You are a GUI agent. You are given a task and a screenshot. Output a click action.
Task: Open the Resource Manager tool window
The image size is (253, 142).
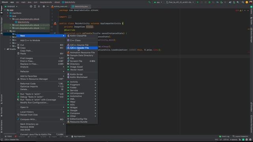pyautogui.click(x=2, y=26)
